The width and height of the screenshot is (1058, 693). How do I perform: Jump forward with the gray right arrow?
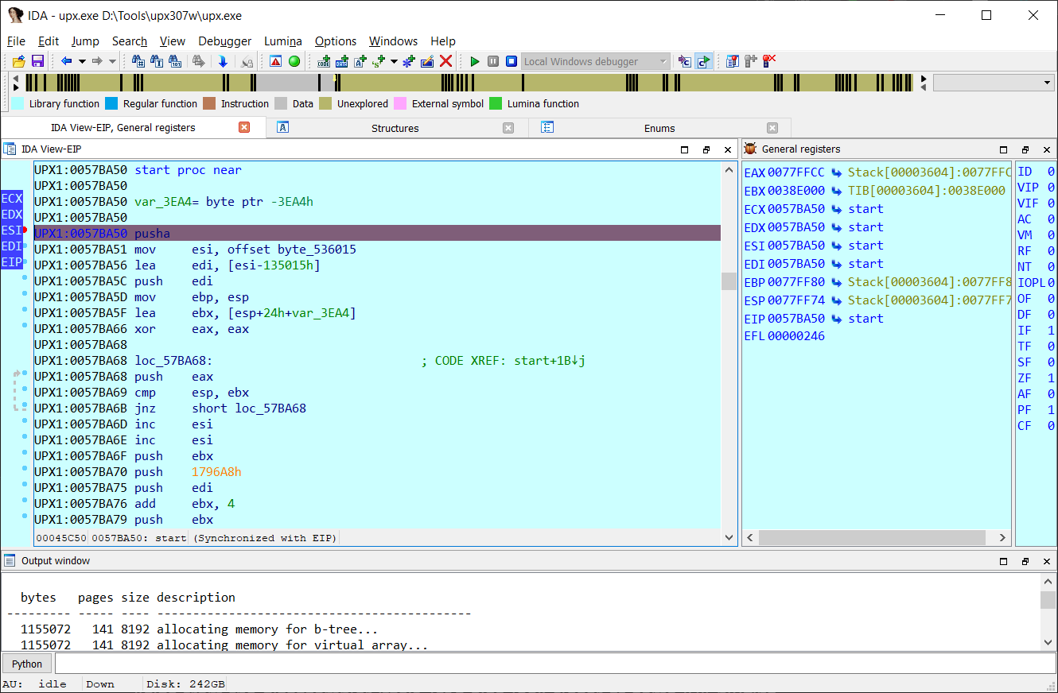97,61
